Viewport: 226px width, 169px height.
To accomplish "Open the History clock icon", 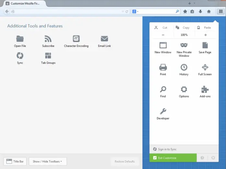I will (x=184, y=67).
